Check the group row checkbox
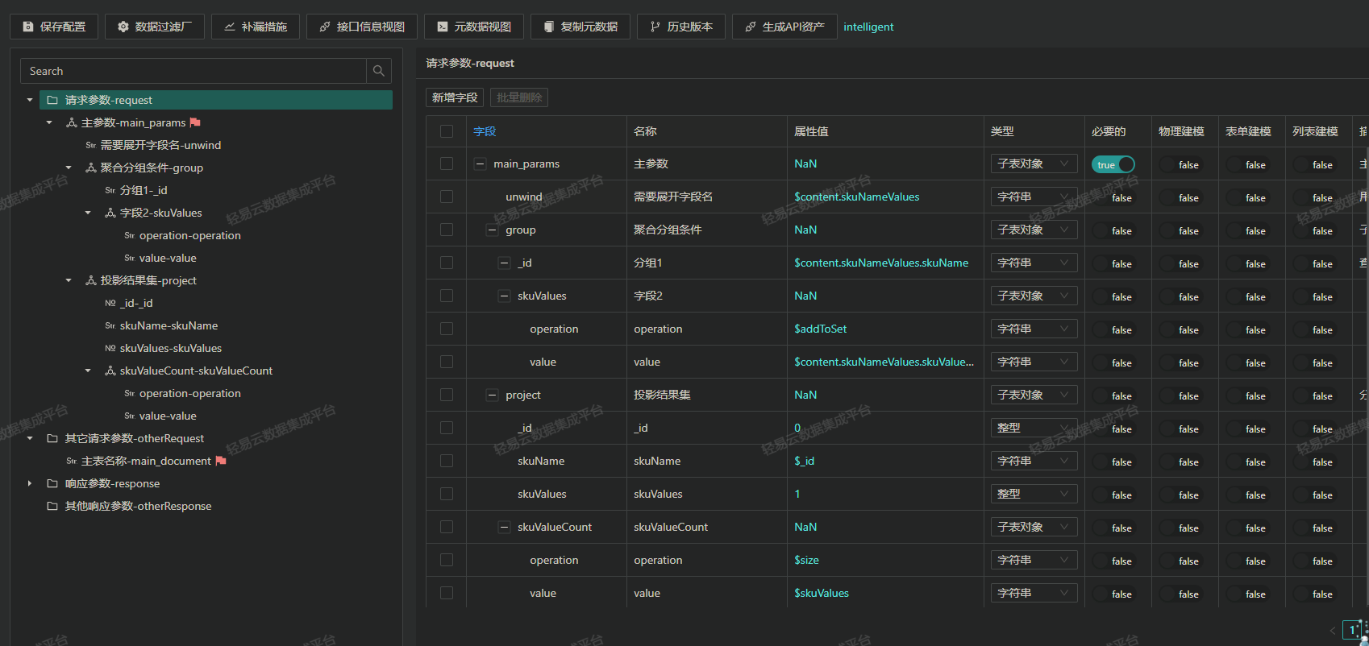Image resolution: width=1369 pixels, height=646 pixels. [447, 230]
